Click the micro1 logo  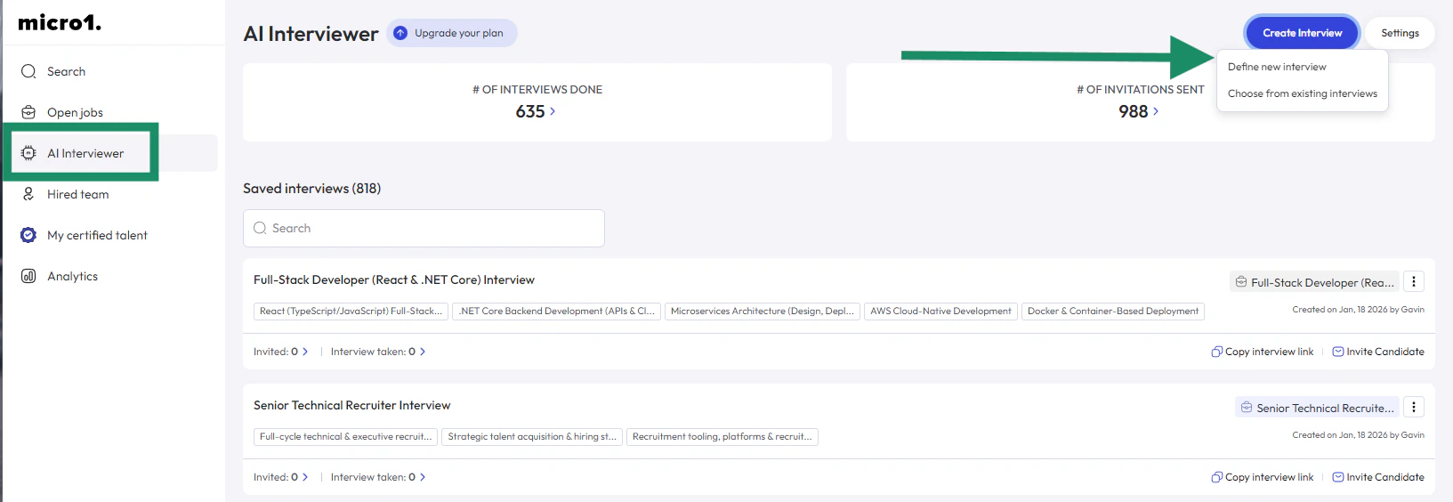(60, 23)
